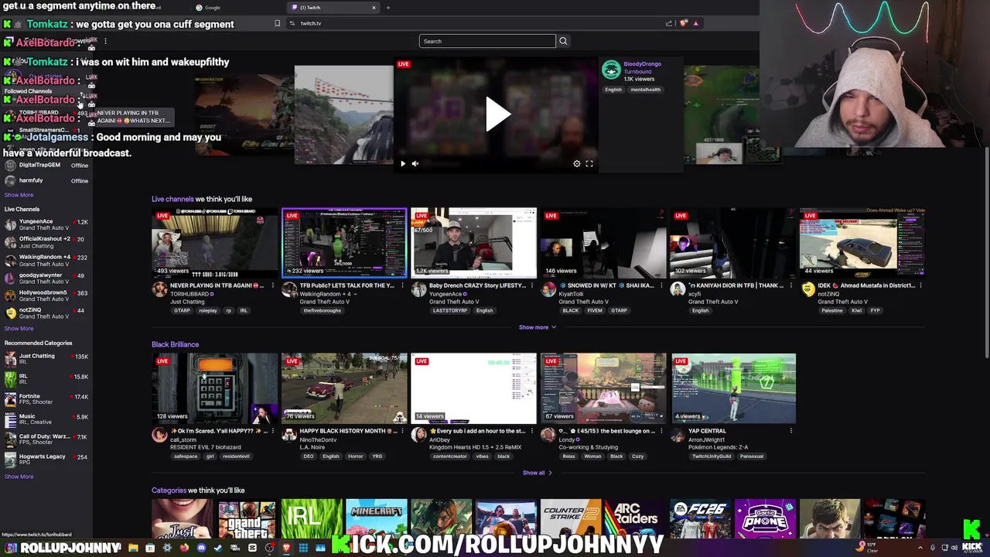Open goodgyalwynter in sidebar live channels

pos(45,278)
